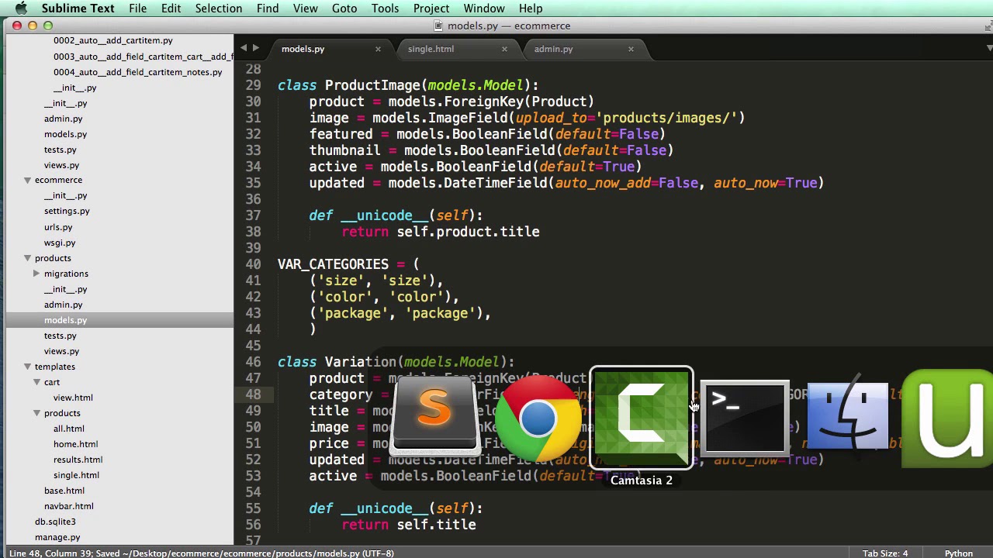Switch to the admin.py tab
Viewport: 993px width, 558px height.
point(553,49)
